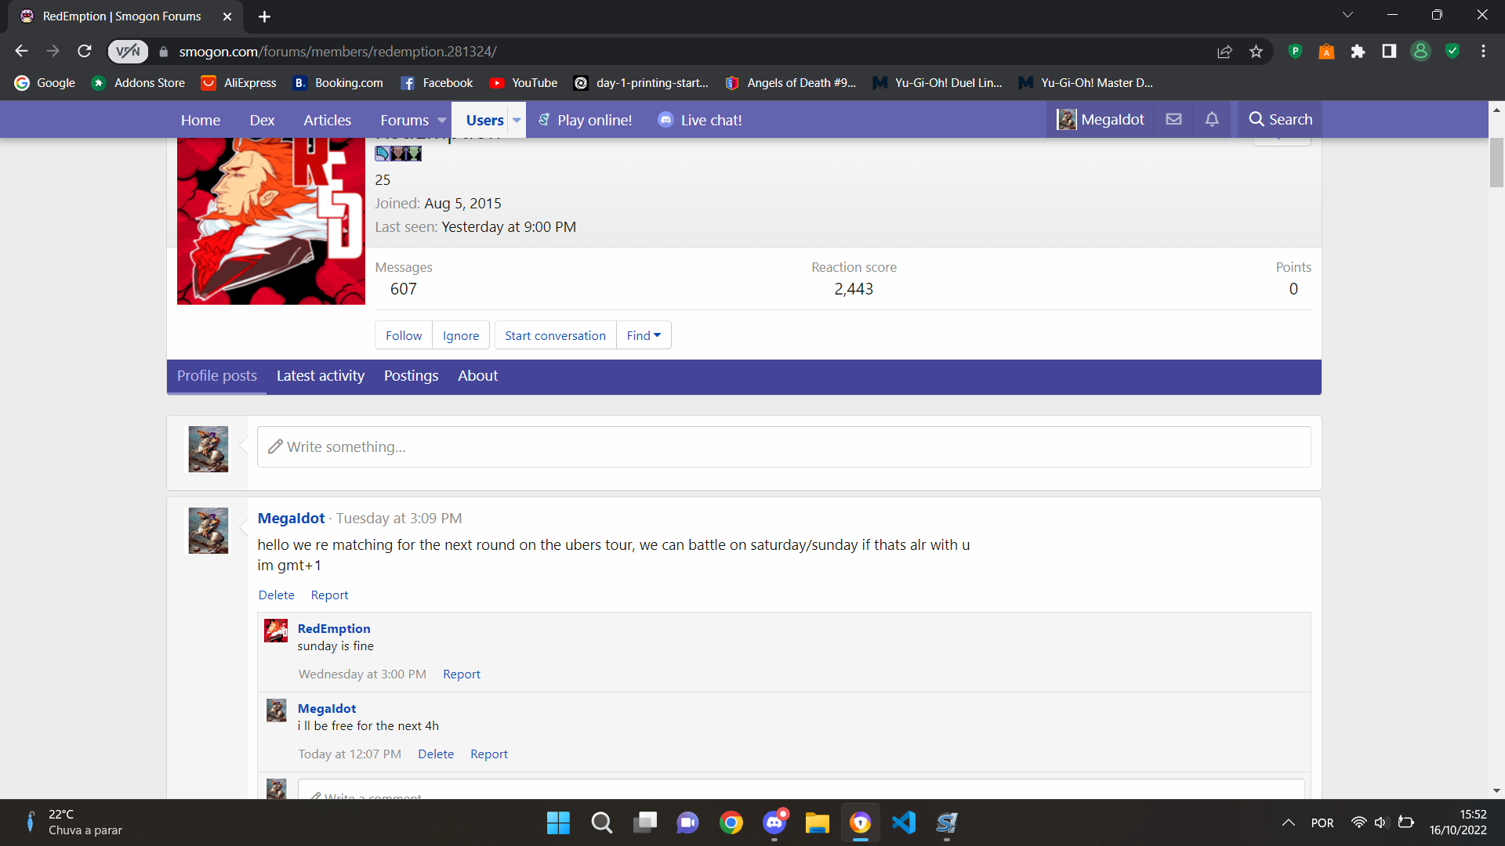1505x846 pixels.
Task: Click the Ignore button
Action: (x=461, y=335)
